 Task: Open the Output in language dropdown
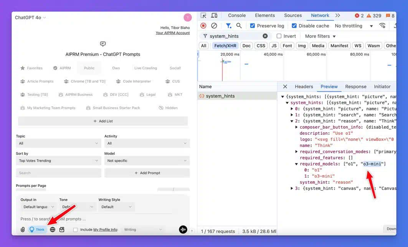(38, 207)
